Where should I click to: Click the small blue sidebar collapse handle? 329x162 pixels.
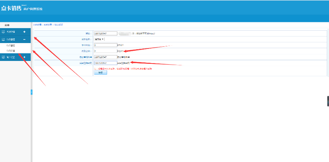pos(32,92)
